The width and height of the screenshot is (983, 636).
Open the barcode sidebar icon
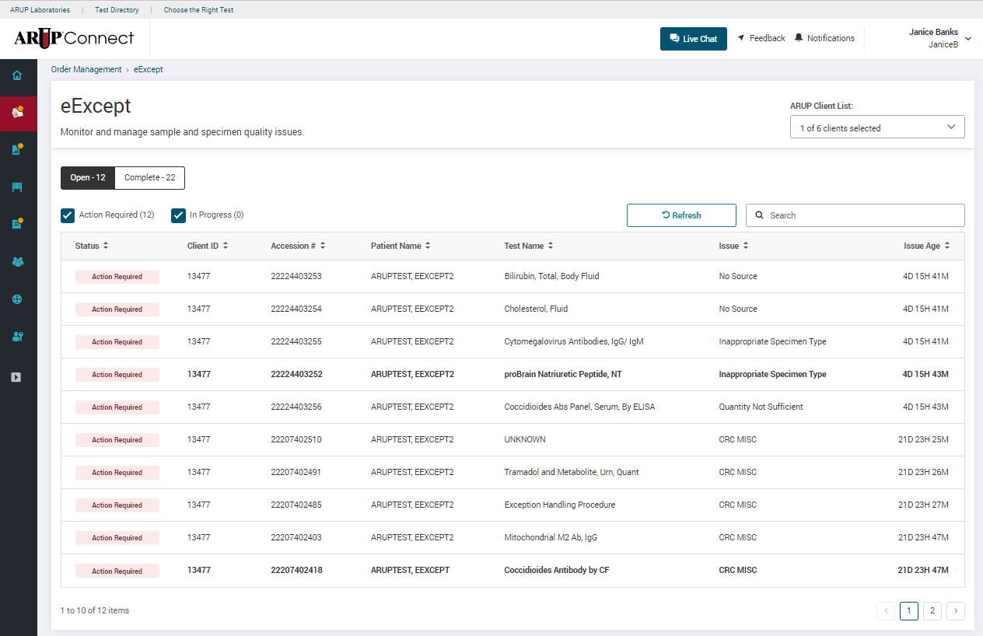click(17, 187)
